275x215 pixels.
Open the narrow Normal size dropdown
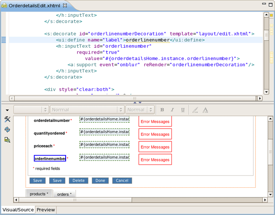(x=140, y=110)
